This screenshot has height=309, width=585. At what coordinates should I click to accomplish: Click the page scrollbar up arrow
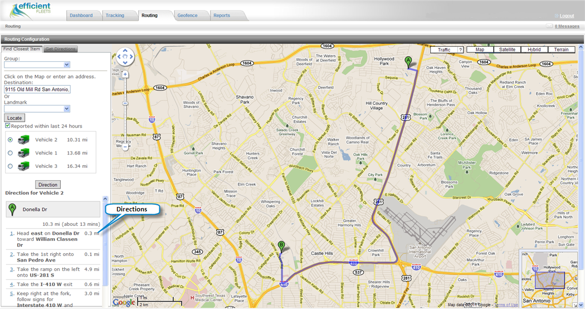(x=581, y=47)
